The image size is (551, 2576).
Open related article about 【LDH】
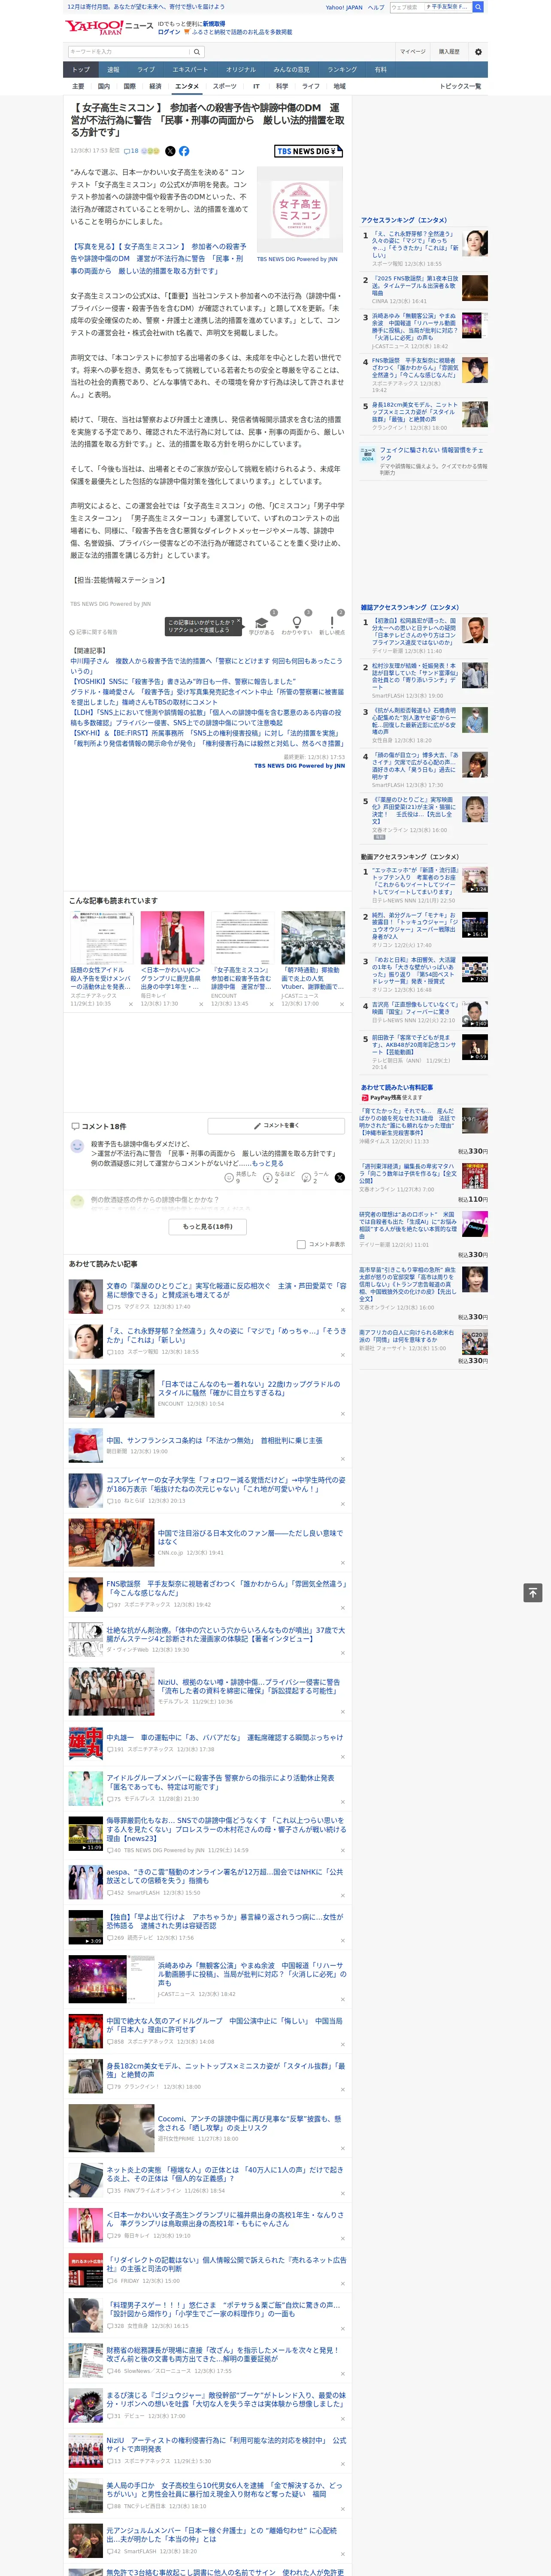[206, 717]
